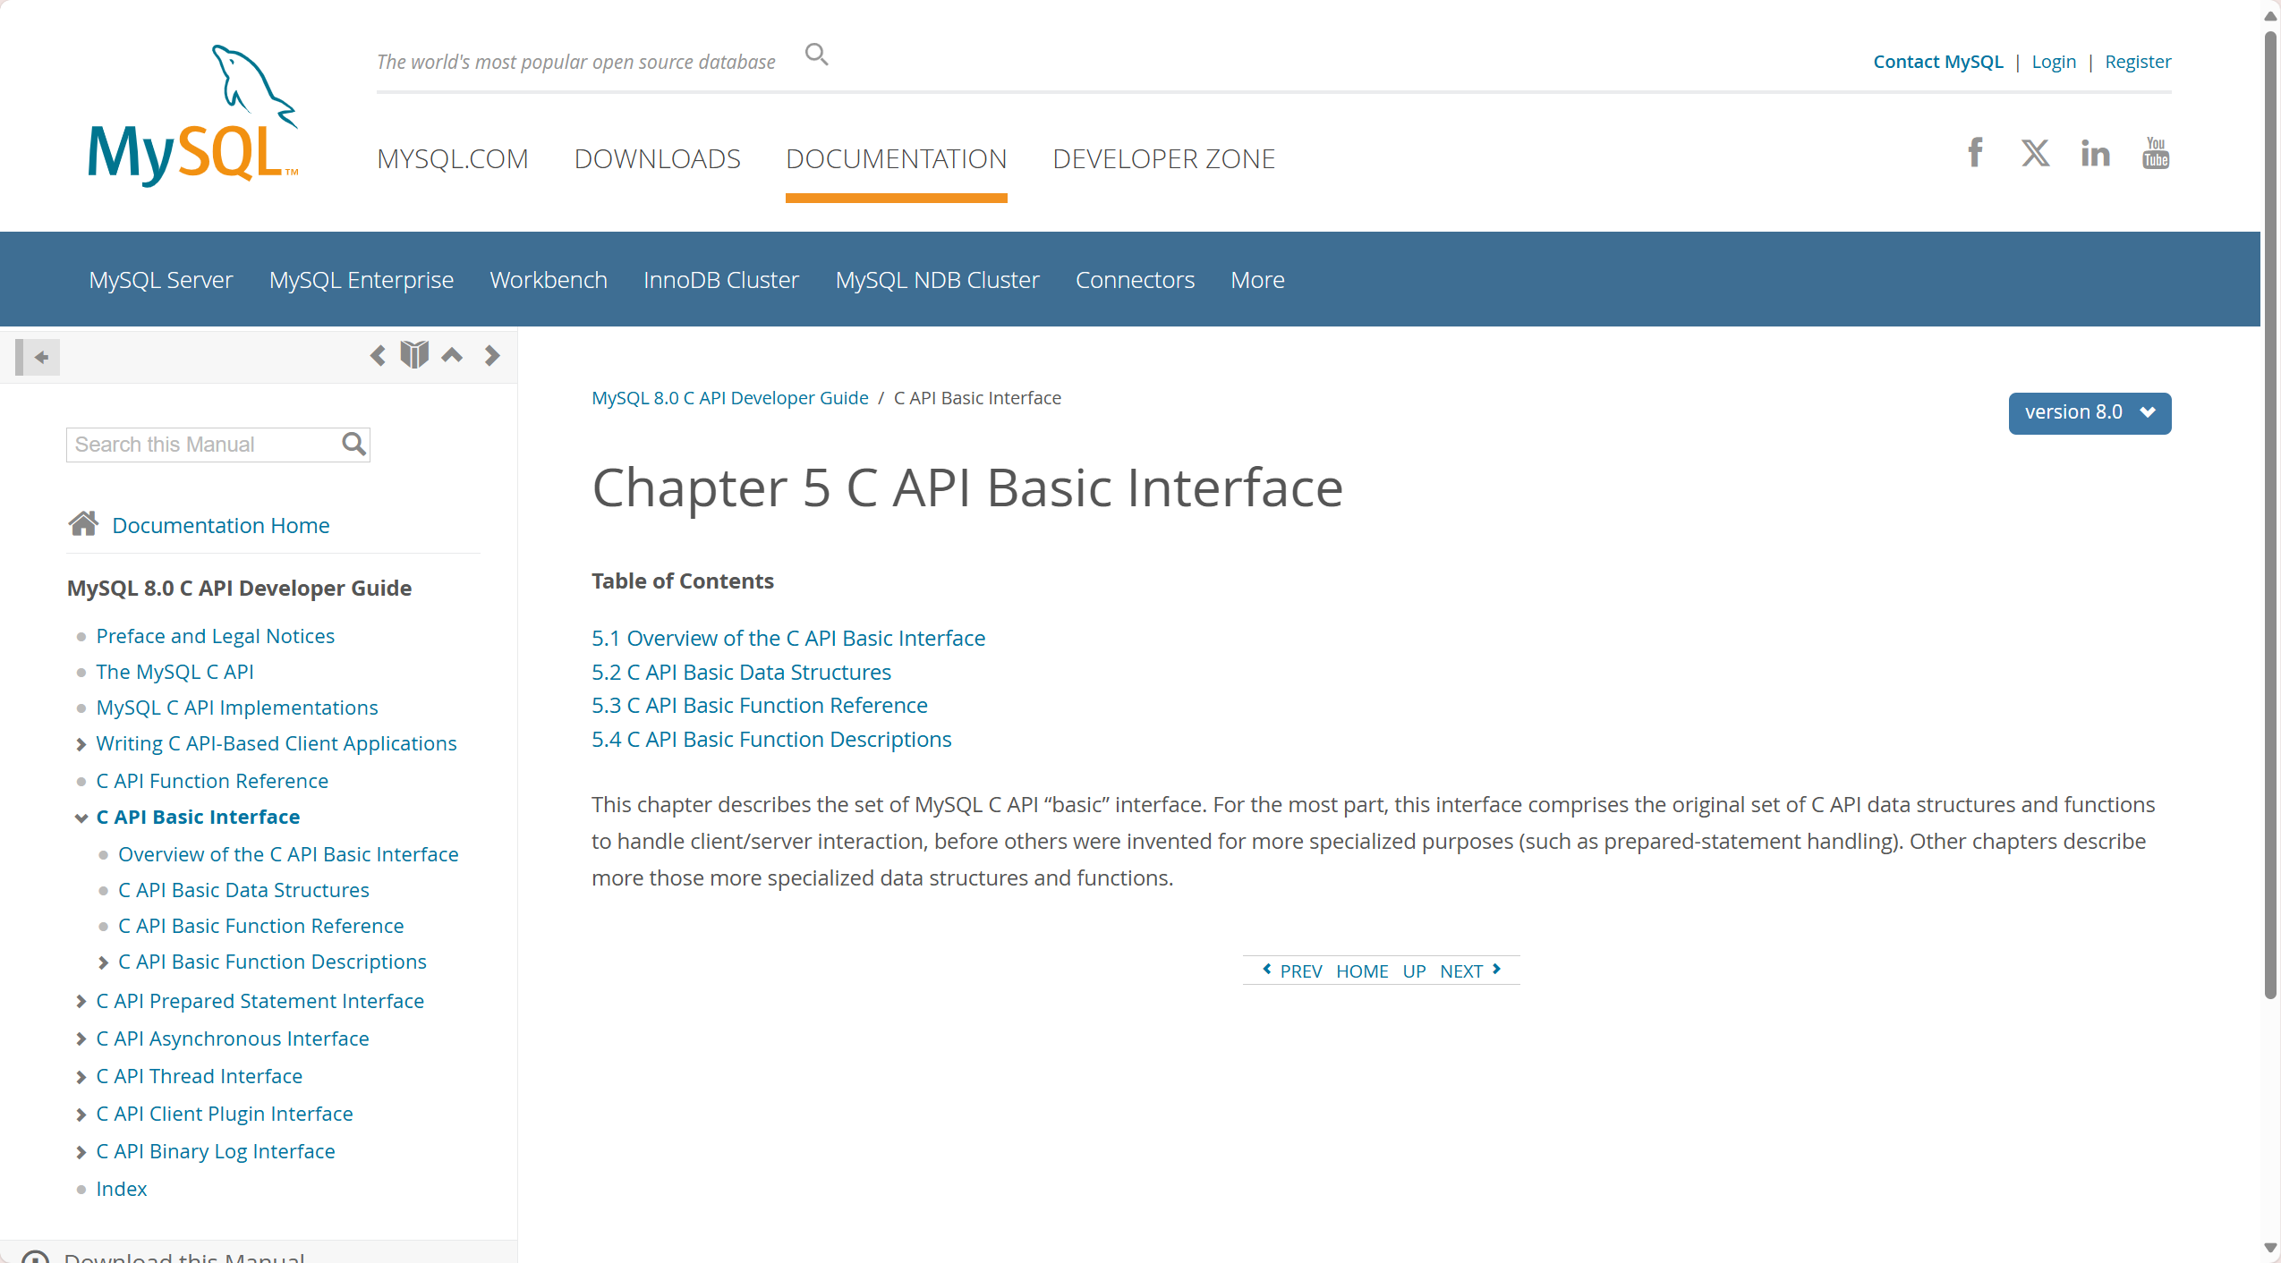Click the manual search magnifier button
The width and height of the screenshot is (2281, 1263).
tap(353, 445)
